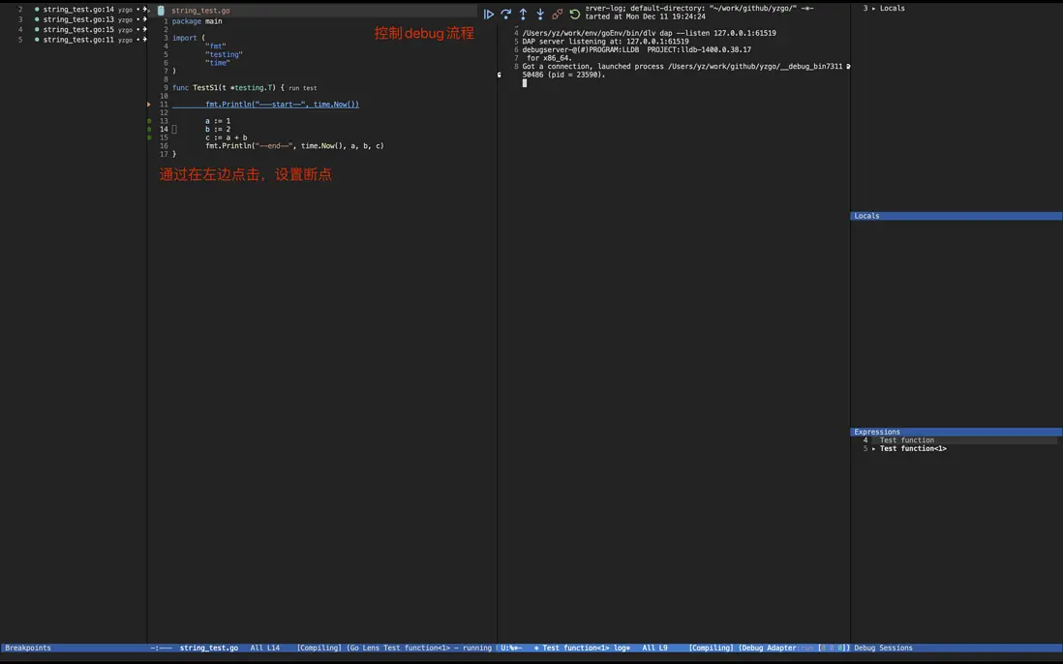Click the "fmt" import string
Screen dimensions: 1063x664
point(216,46)
